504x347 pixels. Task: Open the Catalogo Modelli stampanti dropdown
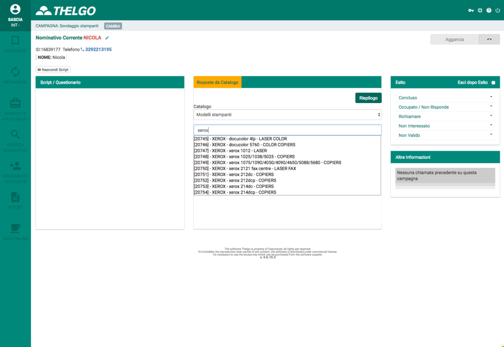coord(287,115)
